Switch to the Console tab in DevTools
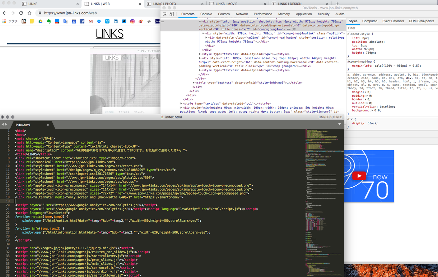 pyautogui.click(x=206, y=14)
